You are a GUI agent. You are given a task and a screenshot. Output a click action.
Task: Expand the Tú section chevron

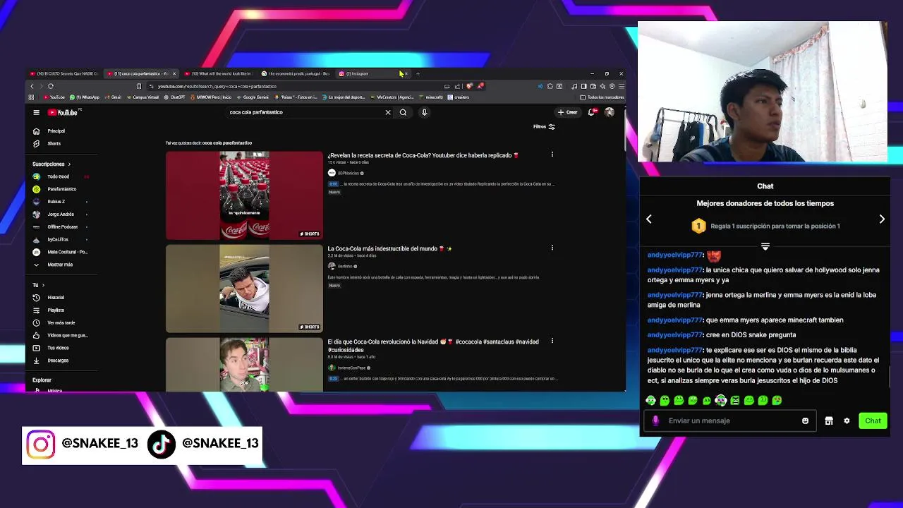pyautogui.click(x=43, y=285)
